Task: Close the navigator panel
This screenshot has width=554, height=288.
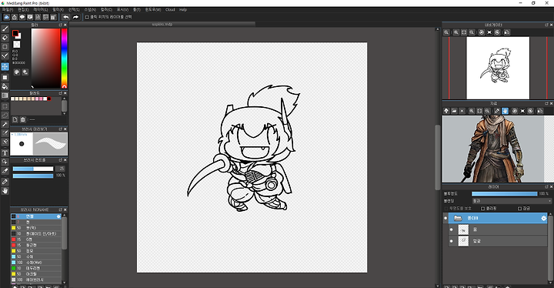Action: coord(551,25)
